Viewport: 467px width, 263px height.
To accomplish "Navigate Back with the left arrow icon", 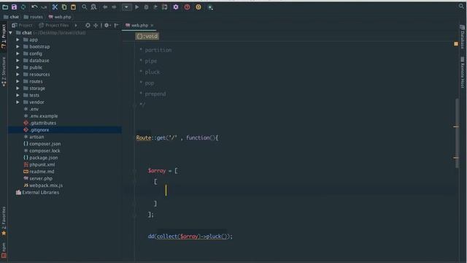I will click(x=105, y=7).
